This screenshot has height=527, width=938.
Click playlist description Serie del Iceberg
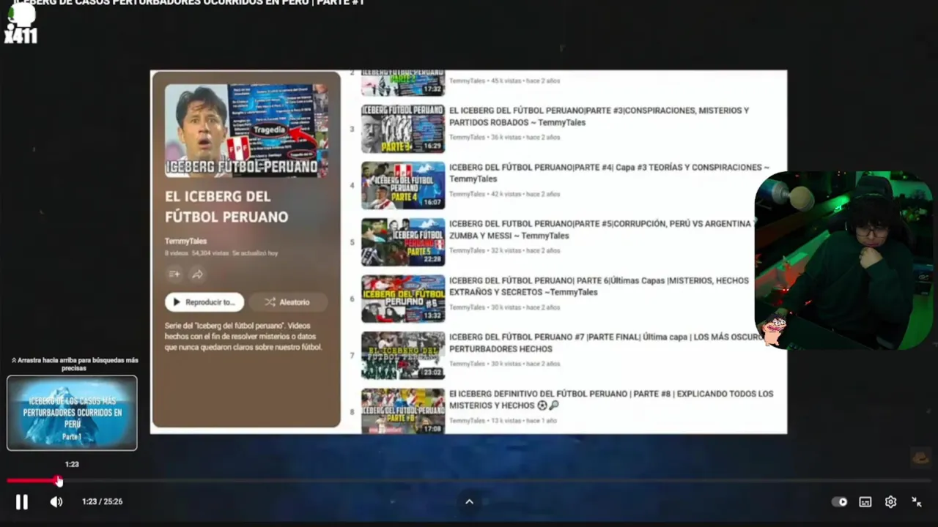tap(243, 336)
